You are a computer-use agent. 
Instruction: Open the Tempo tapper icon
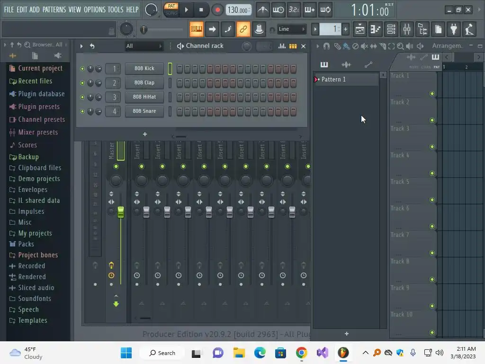coord(469,29)
